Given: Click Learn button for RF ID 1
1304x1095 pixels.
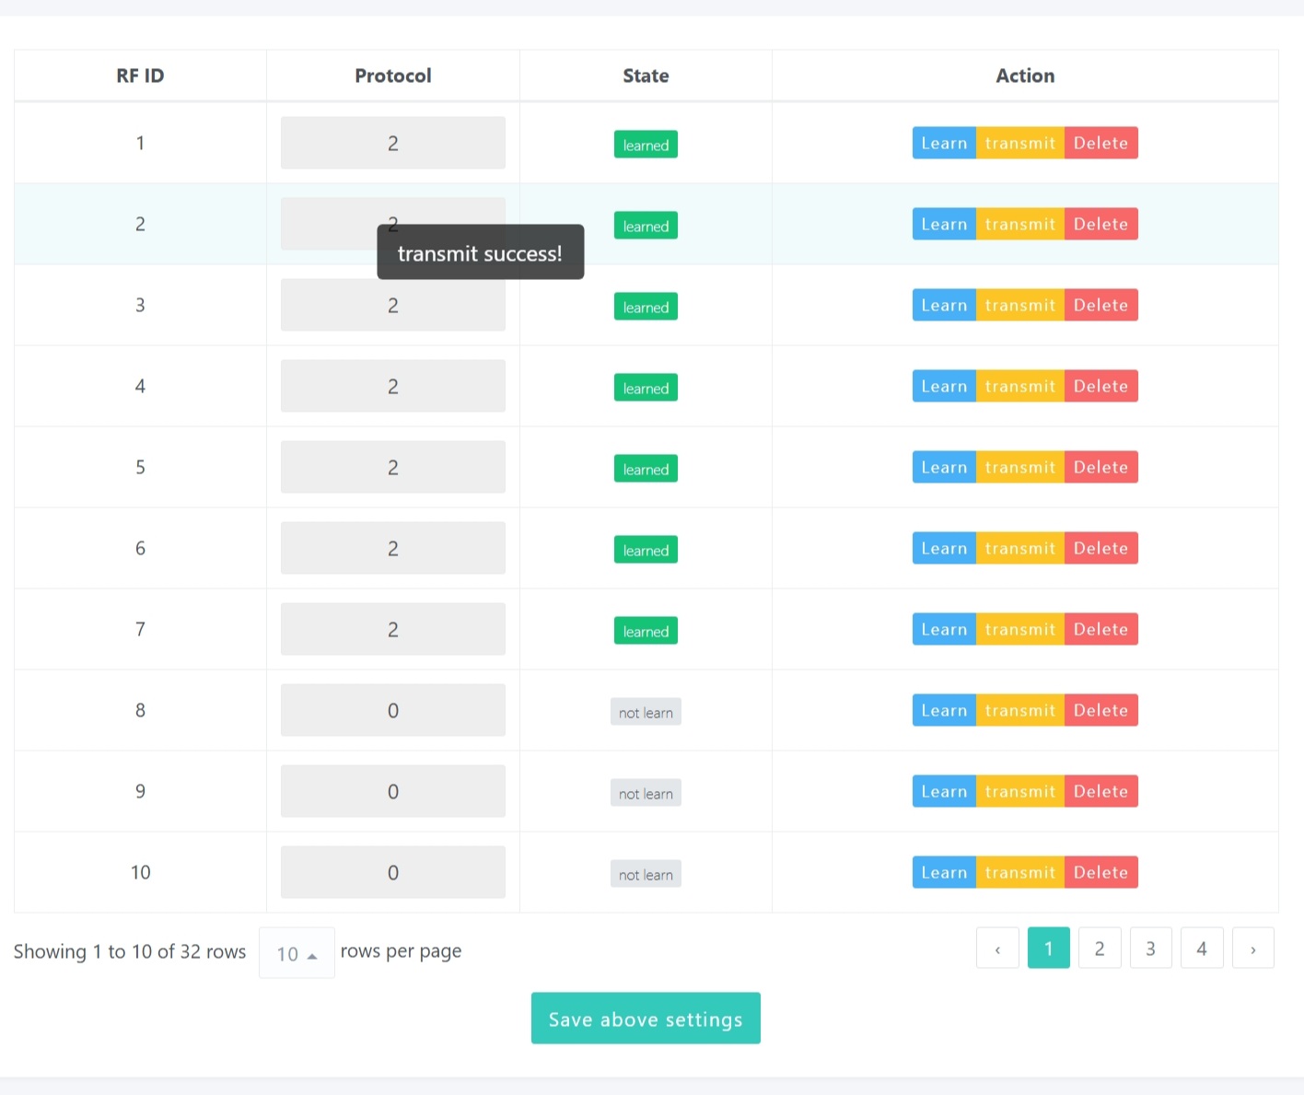Looking at the screenshot, I should click(x=943, y=143).
